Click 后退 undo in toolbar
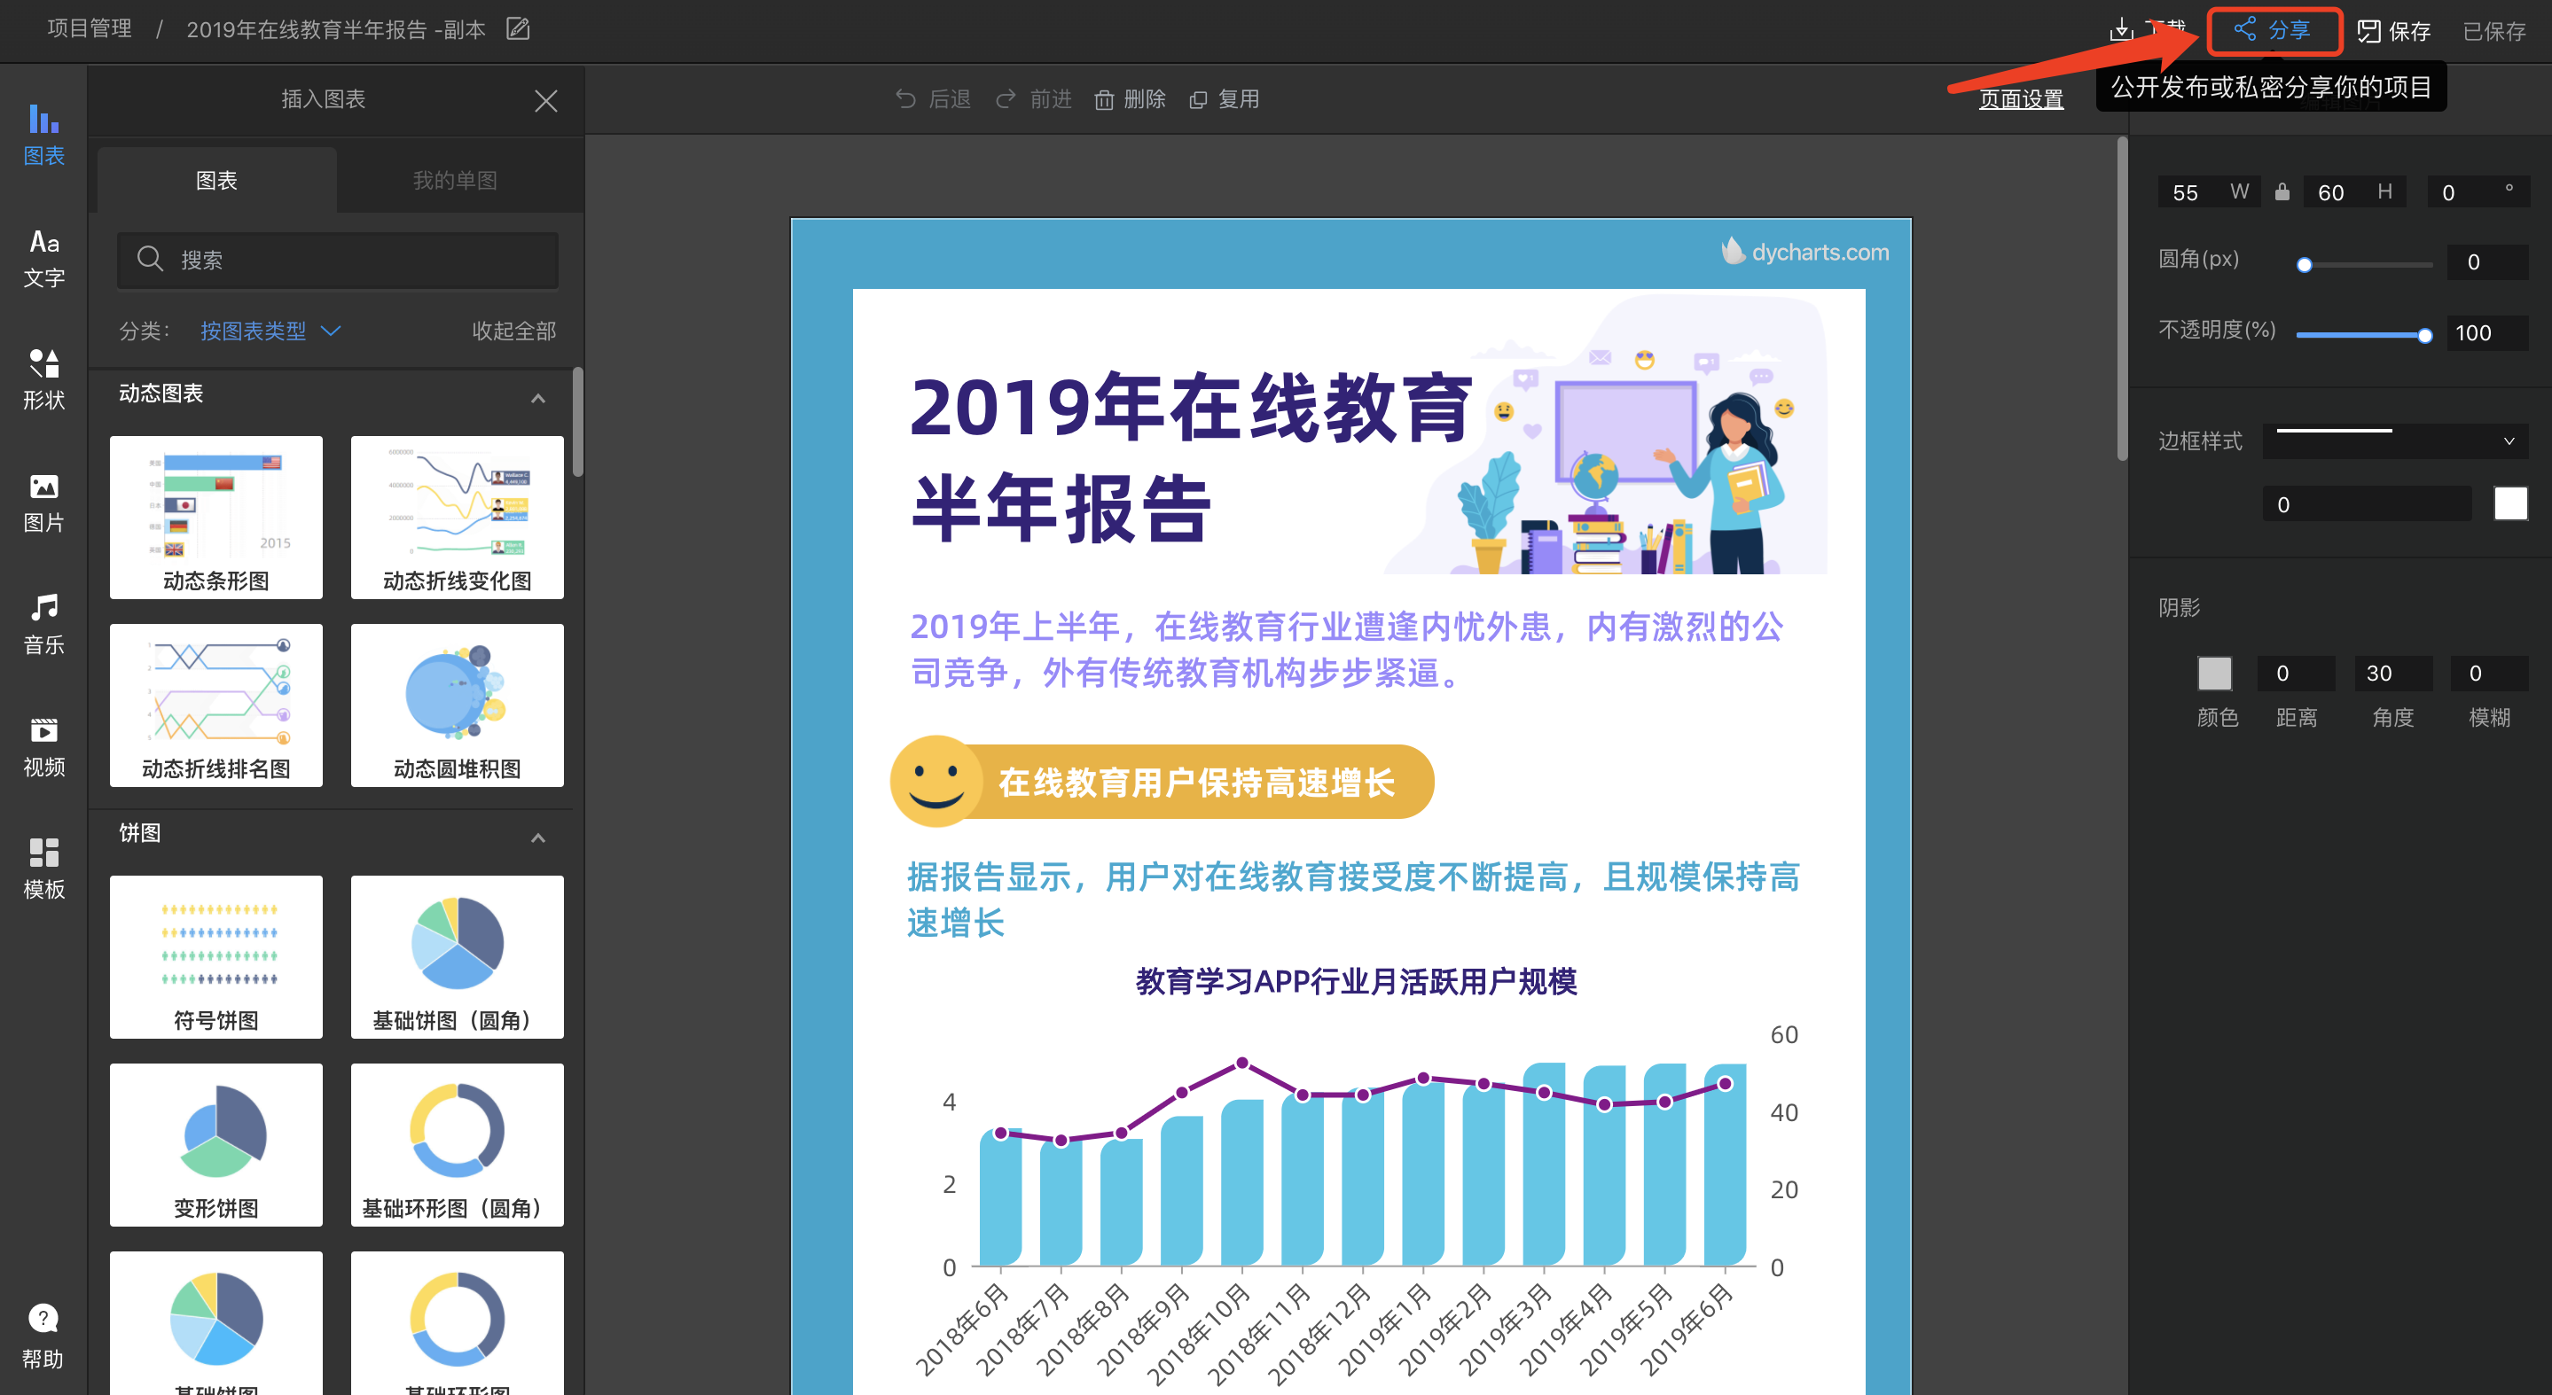 pyautogui.click(x=932, y=99)
